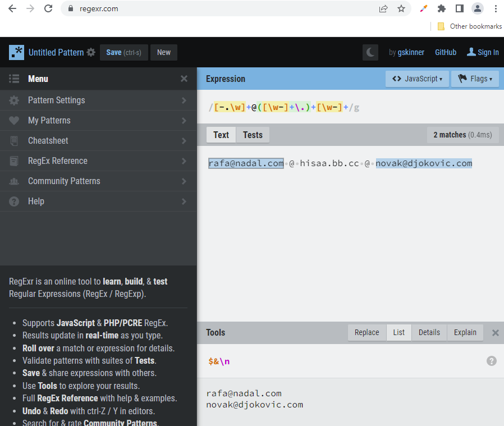Open the JavaScript flavor dropdown
This screenshot has height=426, width=504.
[417, 79]
